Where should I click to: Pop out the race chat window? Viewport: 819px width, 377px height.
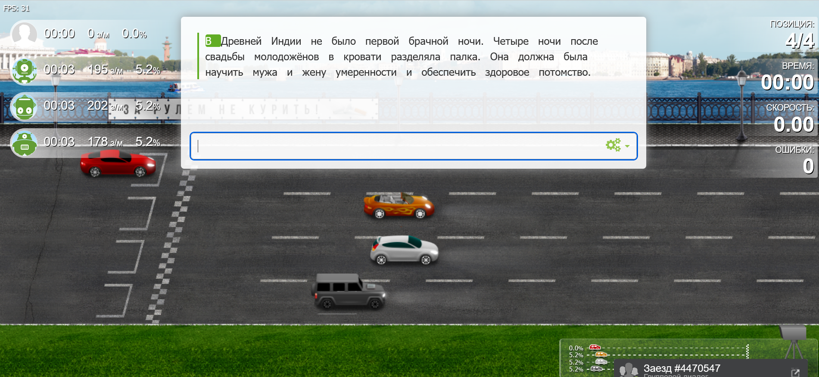(x=795, y=373)
